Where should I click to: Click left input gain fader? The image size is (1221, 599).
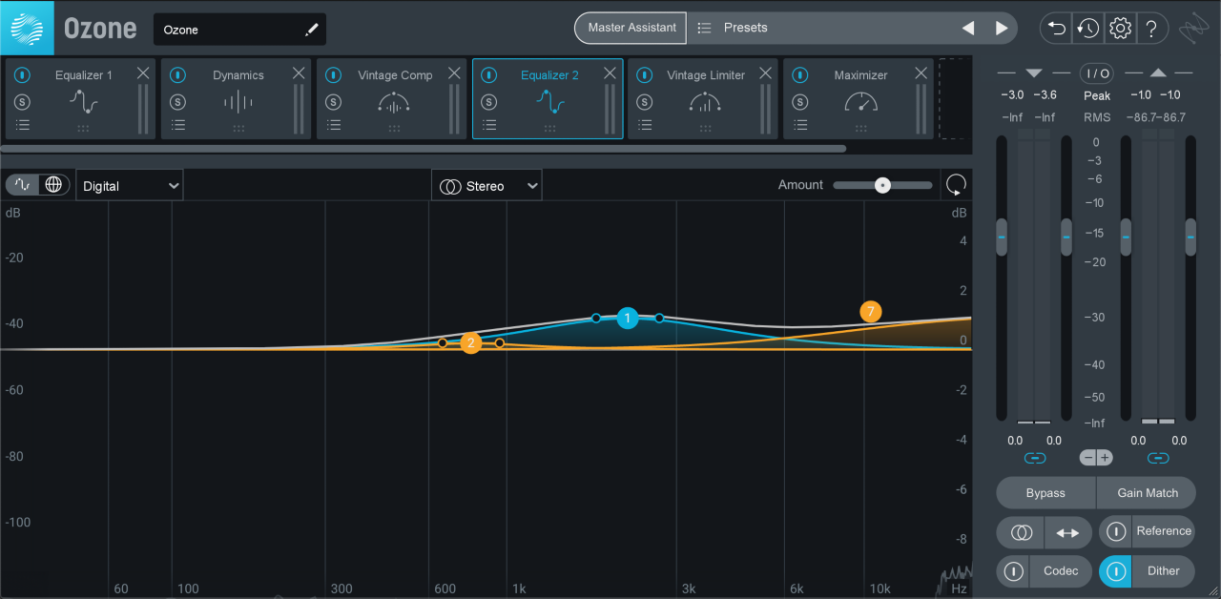(1002, 237)
